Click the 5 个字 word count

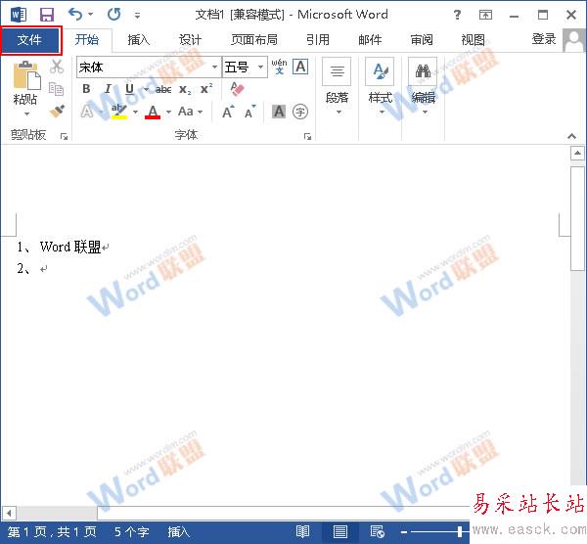click(x=132, y=531)
